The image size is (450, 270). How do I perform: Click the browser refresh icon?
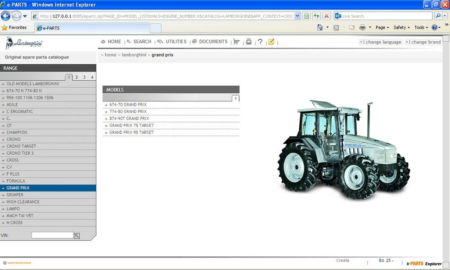pos(316,16)
